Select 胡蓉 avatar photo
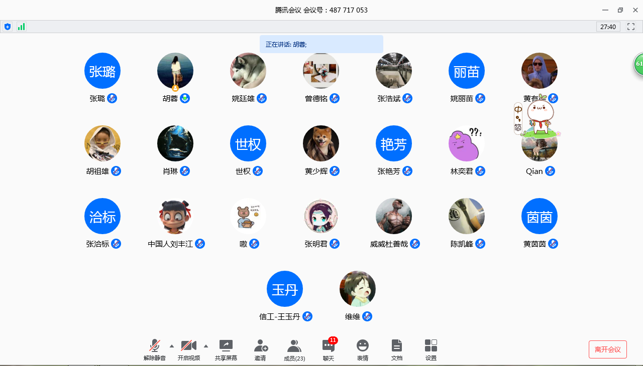 point(175,71)
